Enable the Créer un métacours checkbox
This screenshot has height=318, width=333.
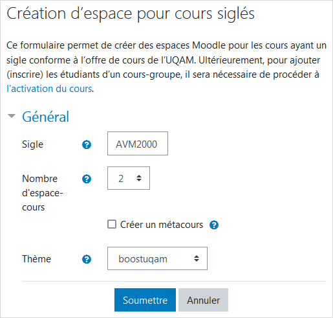[x=112, y=224]
